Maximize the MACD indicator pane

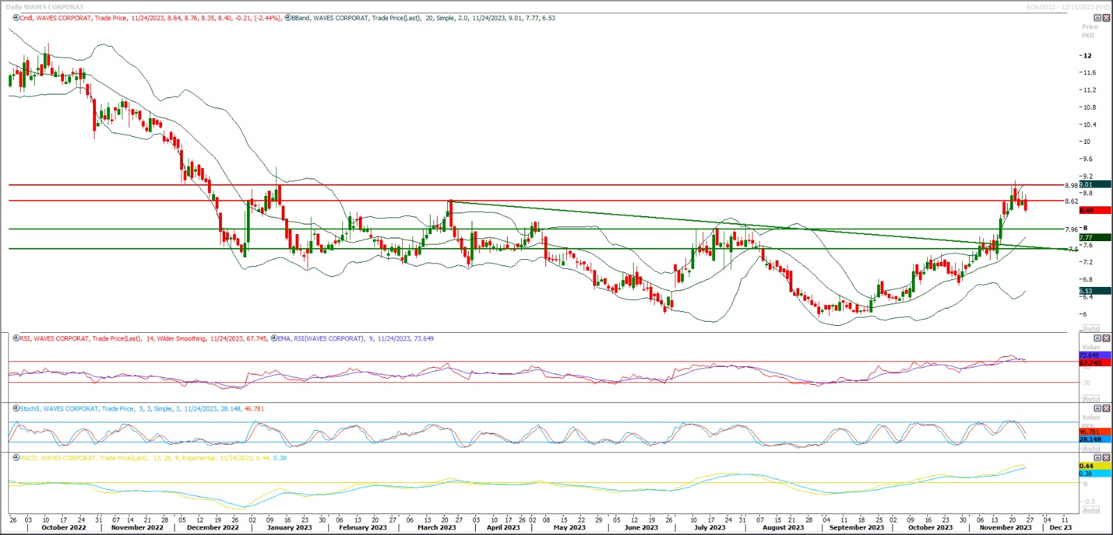click(1098, 458)
